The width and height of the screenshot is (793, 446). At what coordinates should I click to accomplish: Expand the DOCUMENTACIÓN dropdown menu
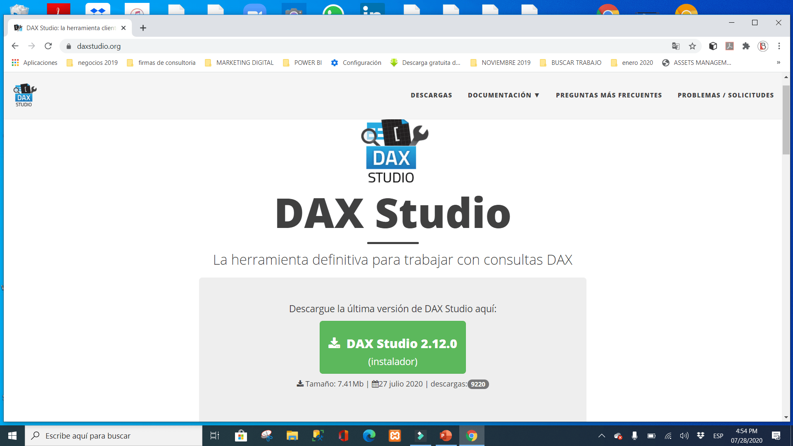tap(503, 95)
